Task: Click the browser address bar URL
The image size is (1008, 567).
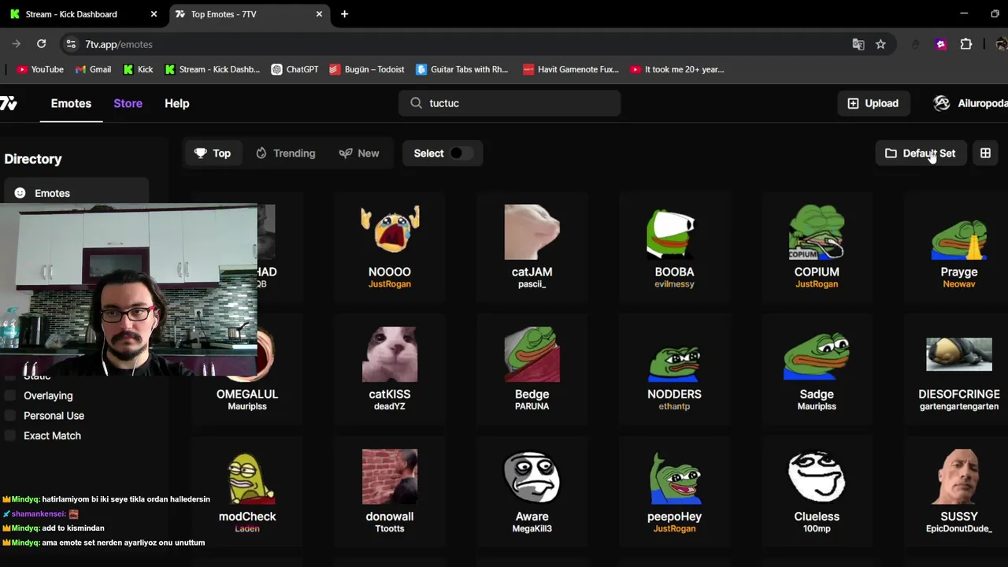Action: point(118,44)
